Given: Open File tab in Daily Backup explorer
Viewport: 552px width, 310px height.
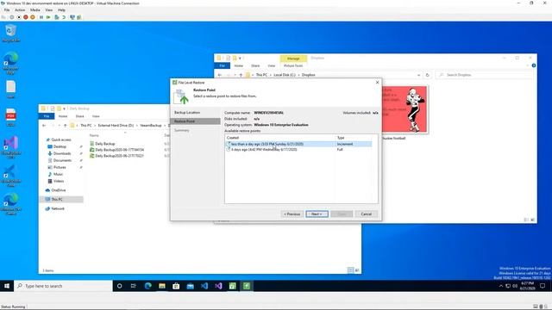Looking at the screenshot, I should [x=47, y=116].
